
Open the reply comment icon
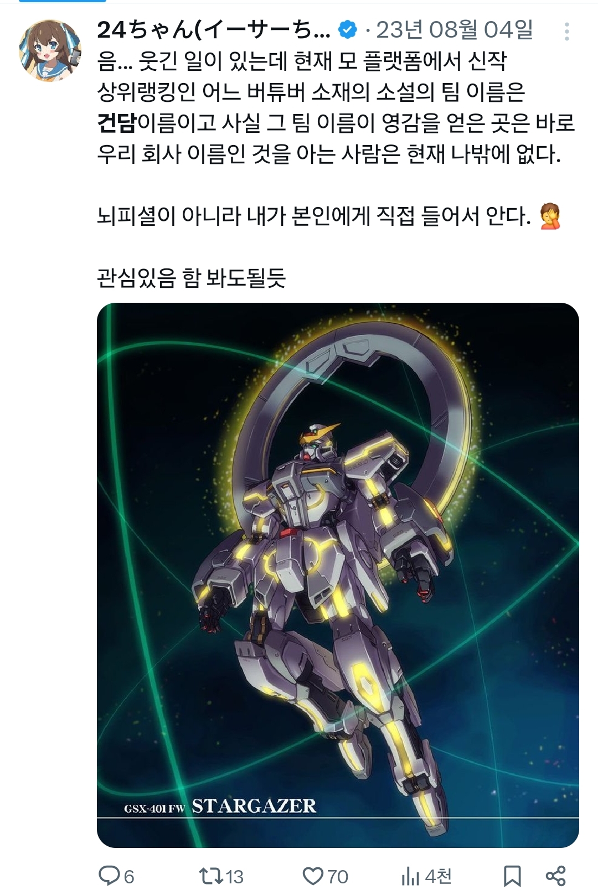coord(109,876)
